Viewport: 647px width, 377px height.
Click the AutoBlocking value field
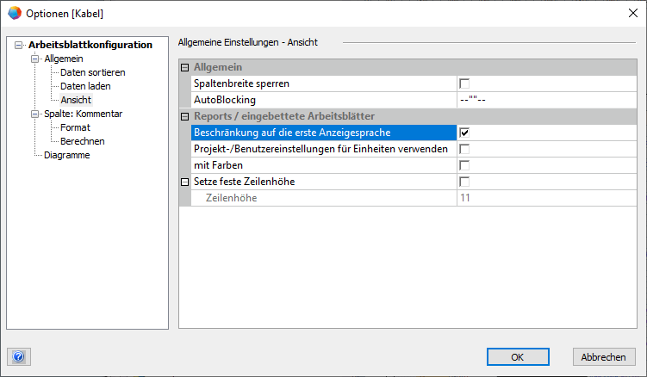pyautogui.click(x=547, y=100)
